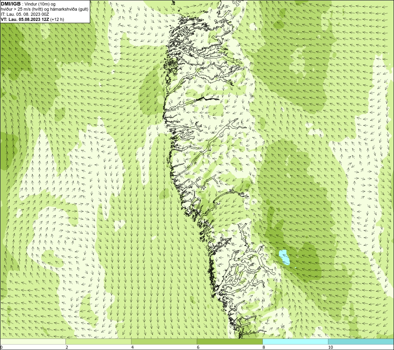The width and height of the screenshot is (394, 350).
Task: Click the 0–2 m/s palest legend swatch
Action: (33, 341)
